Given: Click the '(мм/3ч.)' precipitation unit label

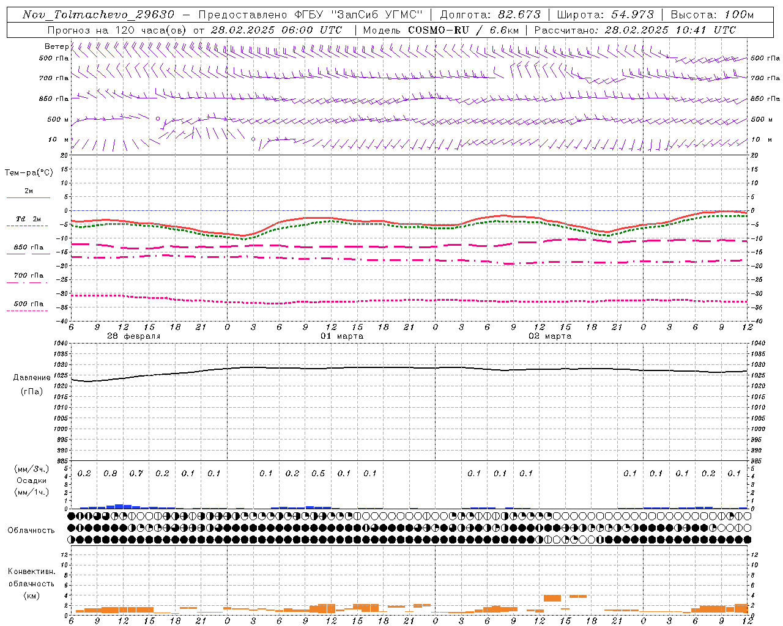Looking at the screenshot, I should coord(32,469).
